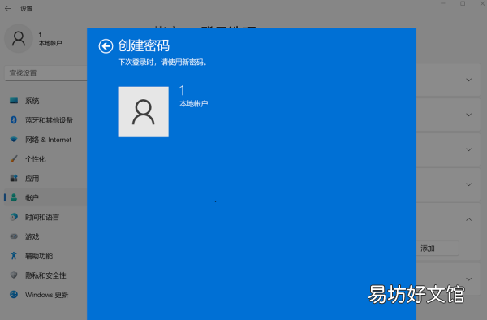Click the 查找设置 search field
This screenshot has width=487, height=320.
pyautogui.click(x=45, y=73)
